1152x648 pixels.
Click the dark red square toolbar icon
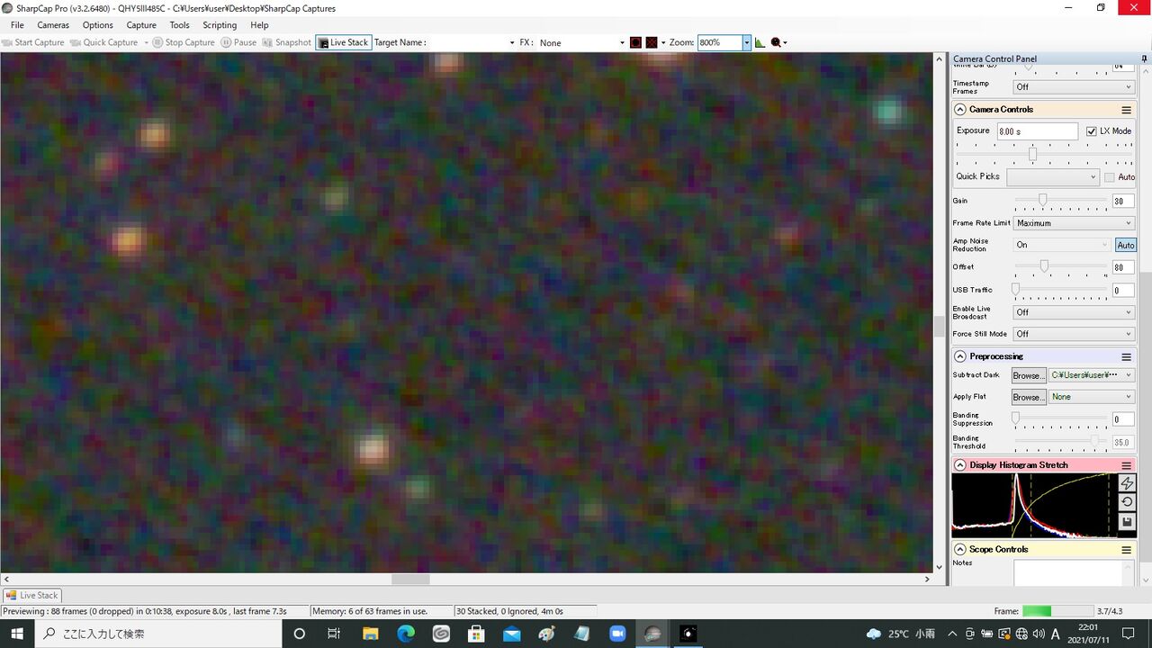tap(635, 42)
